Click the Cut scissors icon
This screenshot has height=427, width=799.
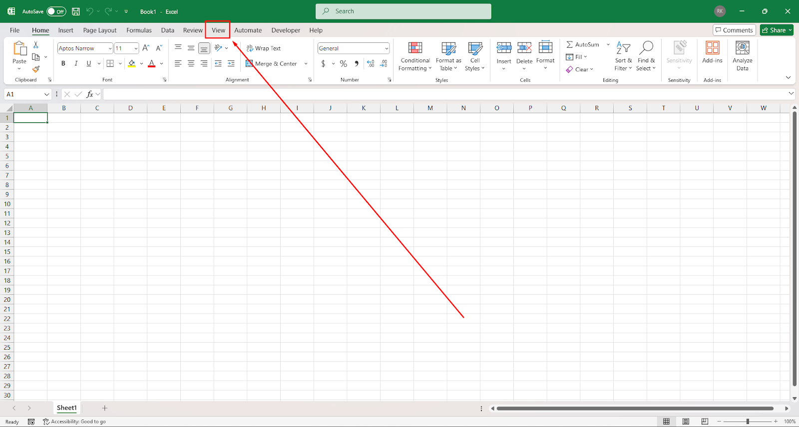tap(36, 45)
